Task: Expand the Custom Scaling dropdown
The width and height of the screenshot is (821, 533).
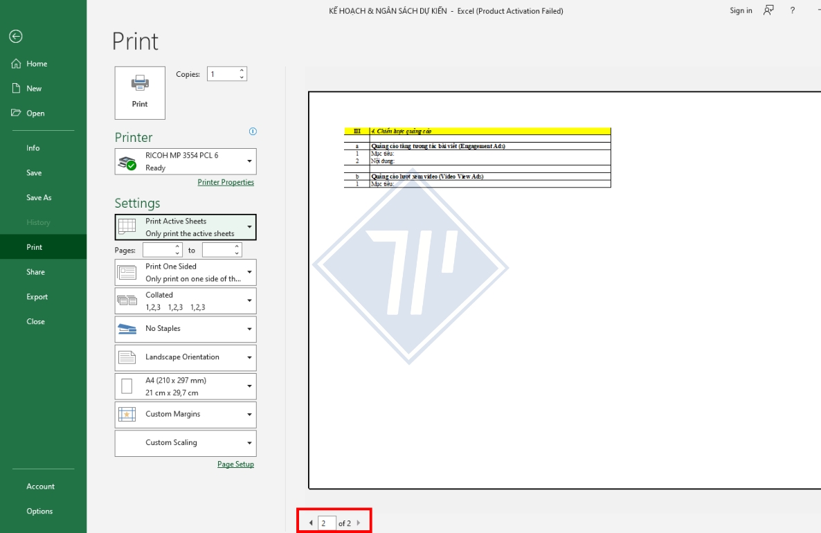Action: (249, 442)
